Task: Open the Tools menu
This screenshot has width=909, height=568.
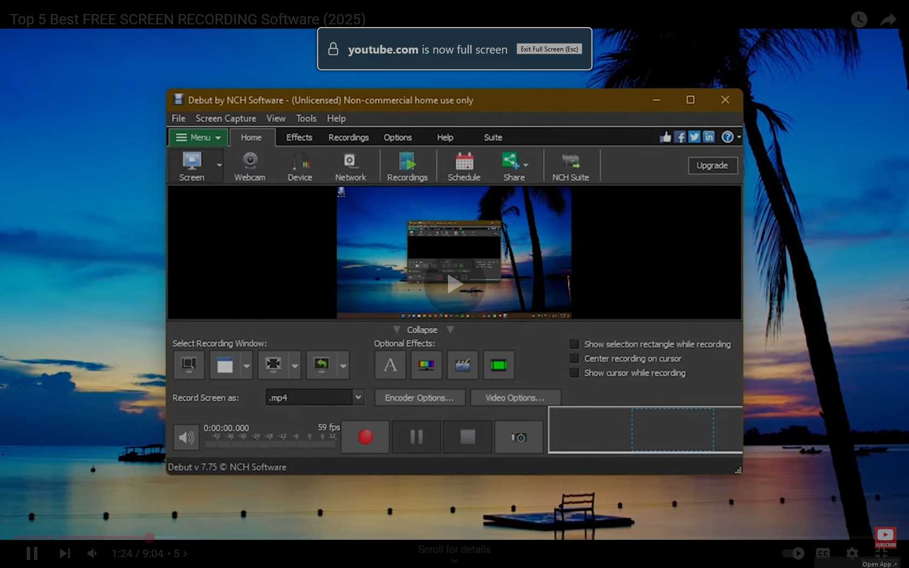Action: pyautogui.click(x=306, y=118)
